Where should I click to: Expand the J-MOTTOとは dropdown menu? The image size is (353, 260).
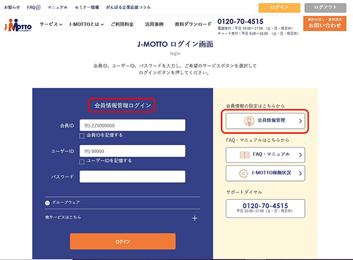coord(86,24)
